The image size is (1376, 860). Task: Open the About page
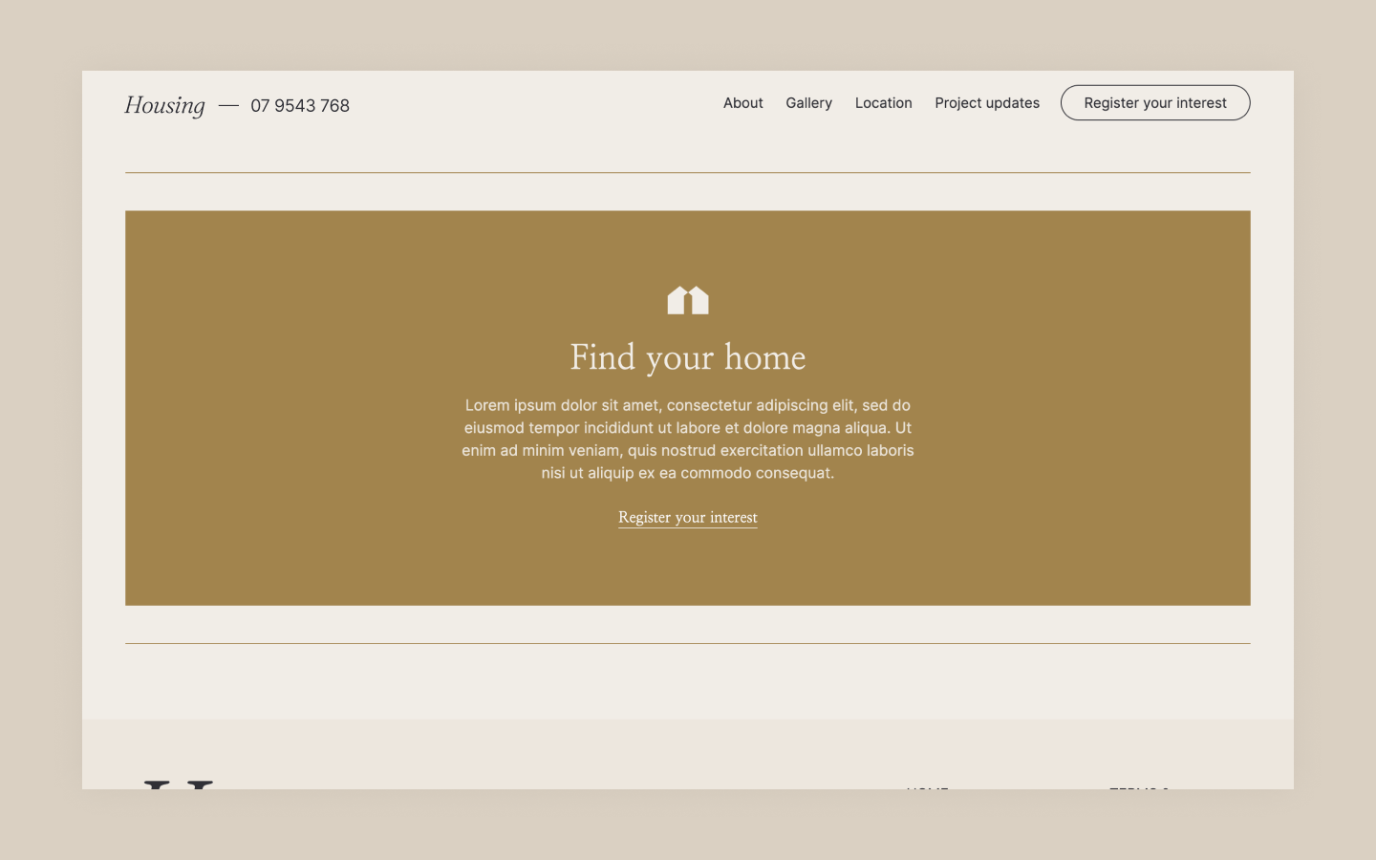(x=742, y=102)
